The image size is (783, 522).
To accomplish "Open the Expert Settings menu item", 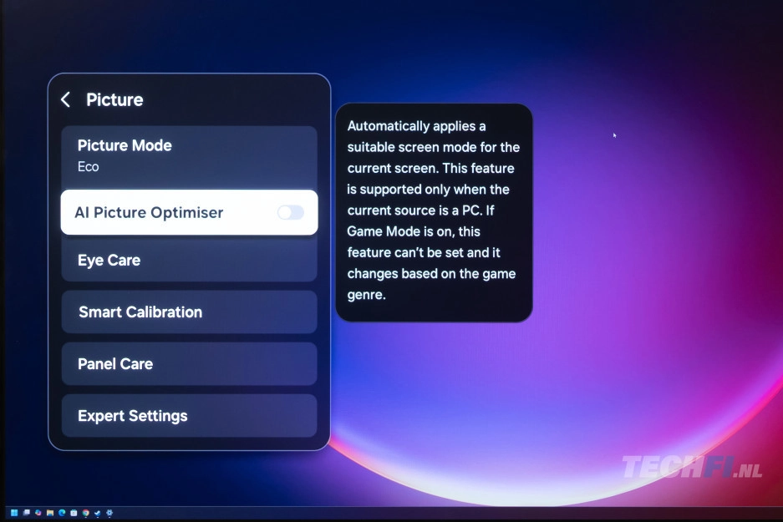I will (189, 416).
